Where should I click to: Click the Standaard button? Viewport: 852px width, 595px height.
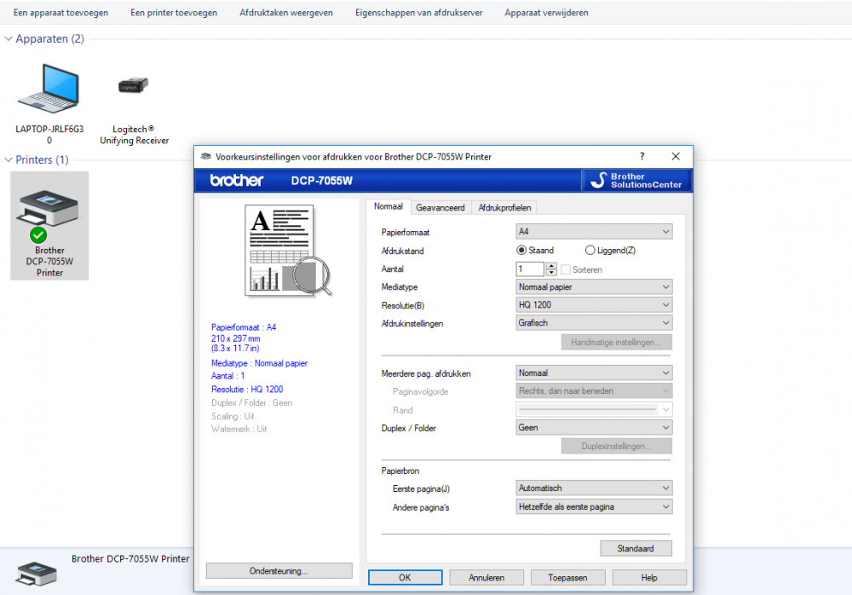pyautogui.click(x=636, y=548)
